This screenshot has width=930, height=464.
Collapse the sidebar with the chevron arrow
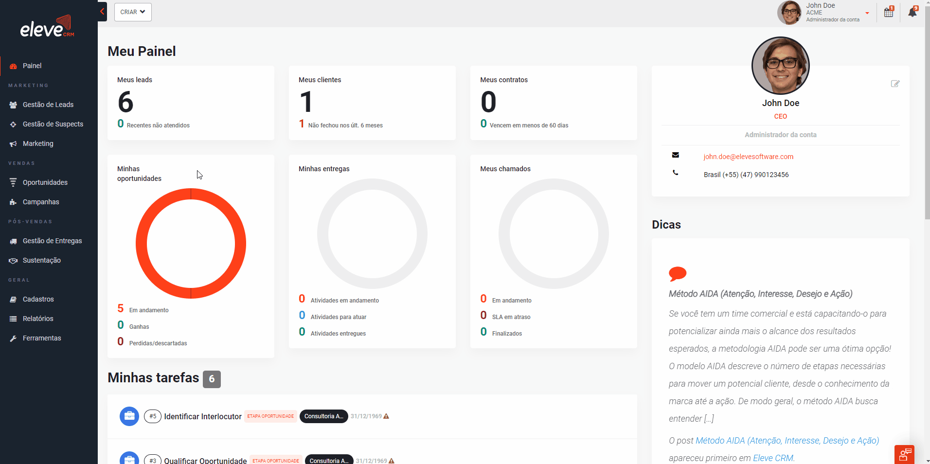pos(102,11)
